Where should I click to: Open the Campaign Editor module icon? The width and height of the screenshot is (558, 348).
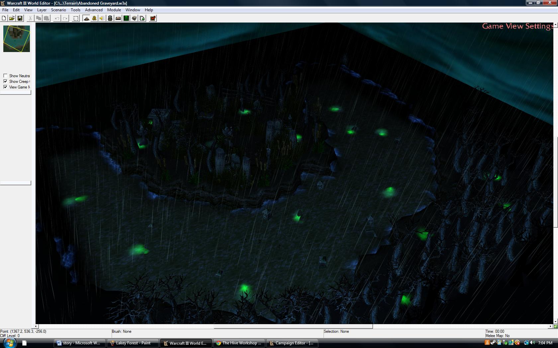(x=118, y=18)
